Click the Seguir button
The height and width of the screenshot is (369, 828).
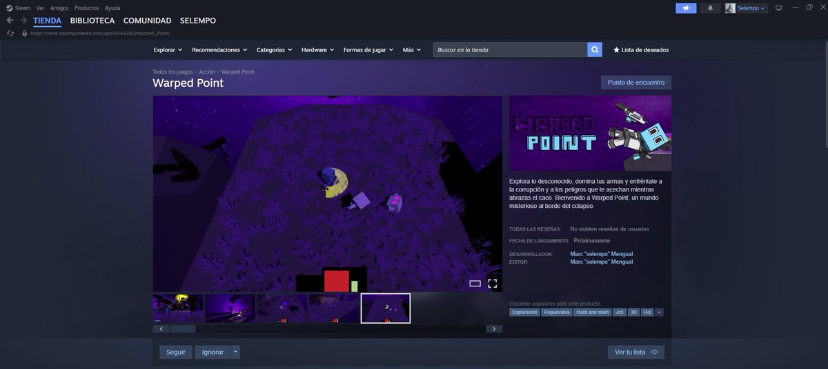coord(176,352)
